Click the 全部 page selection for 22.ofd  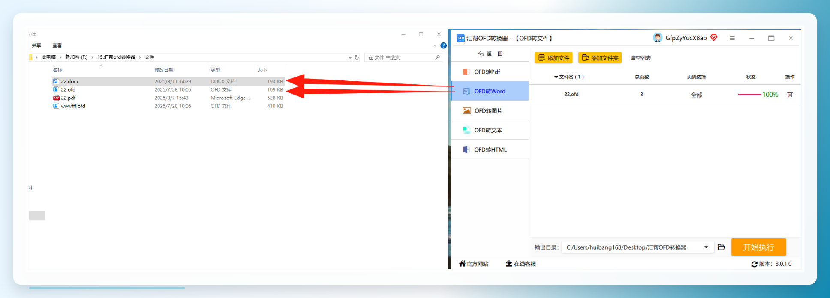click(696, 95)
